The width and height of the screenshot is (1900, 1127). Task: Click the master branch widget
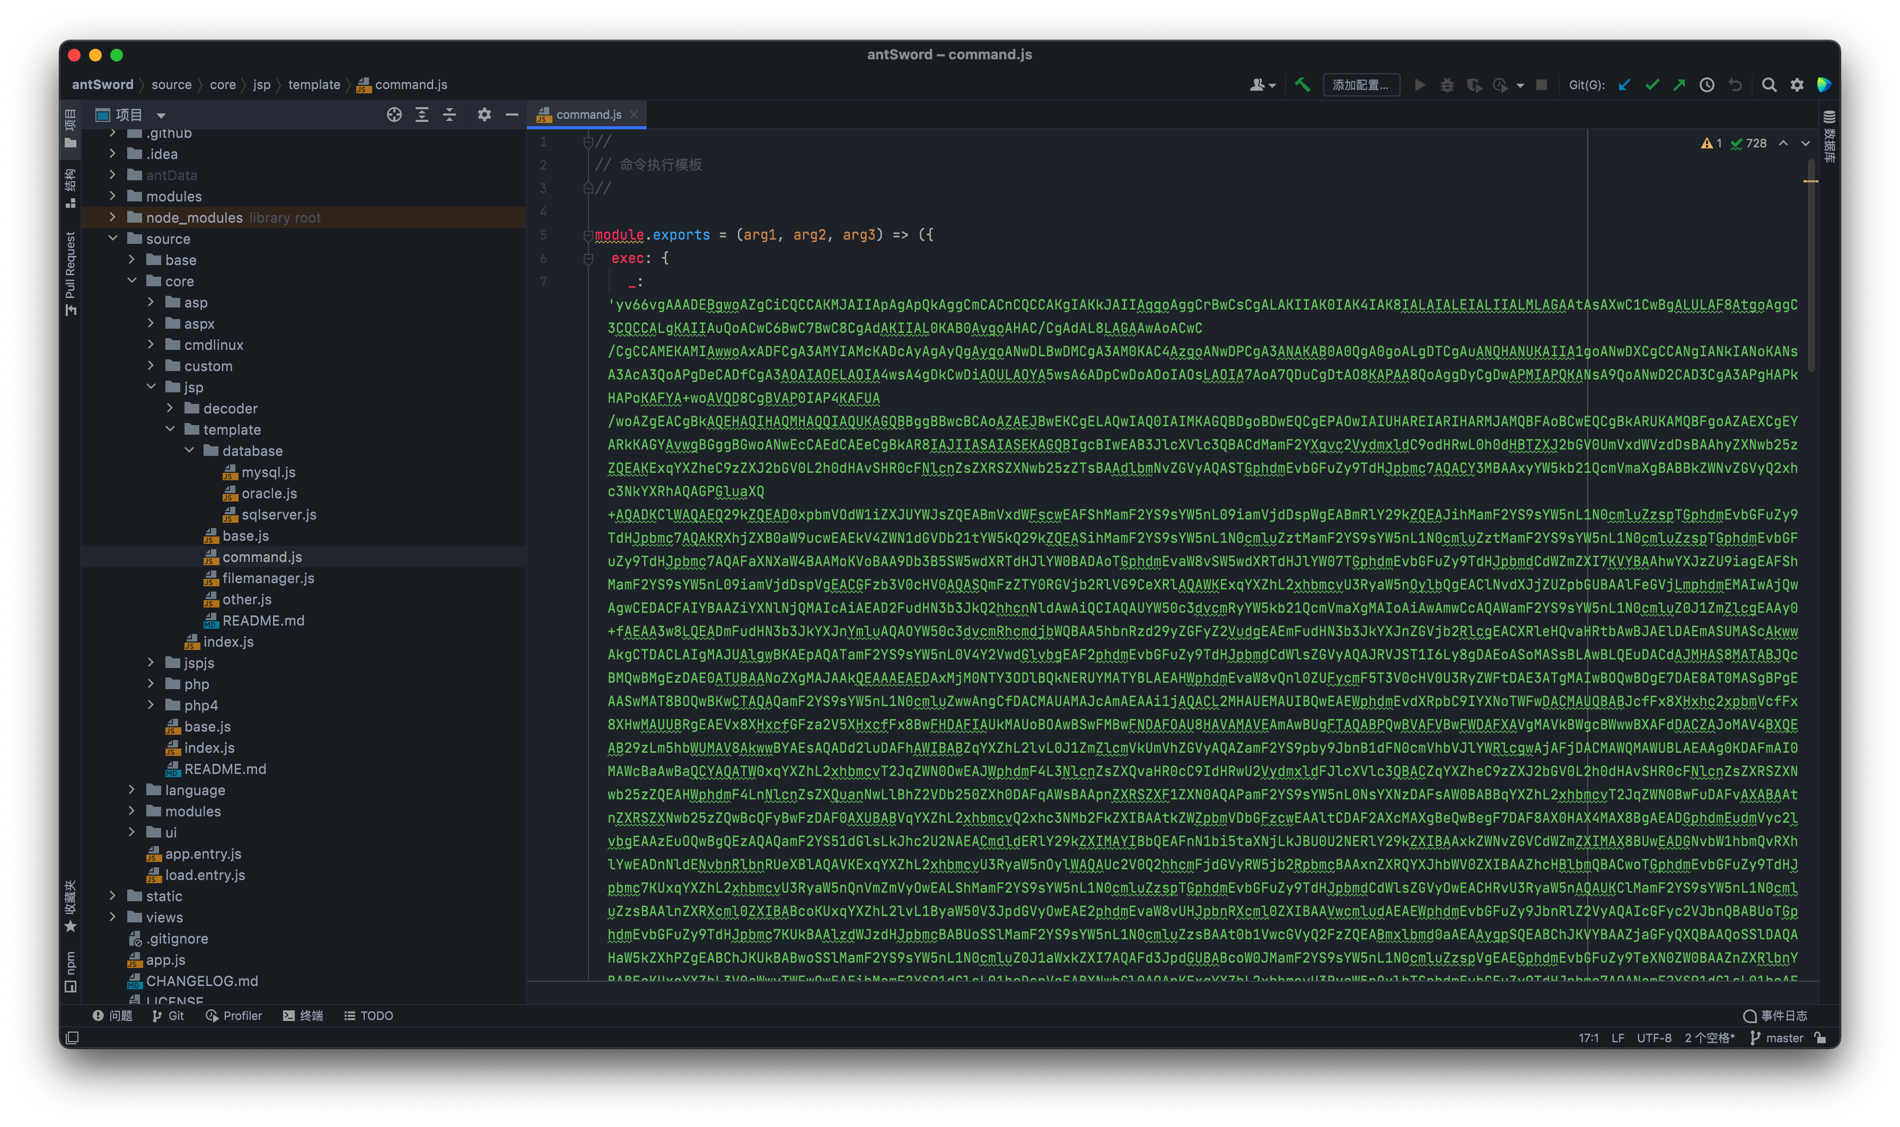pos(1776,1037)
